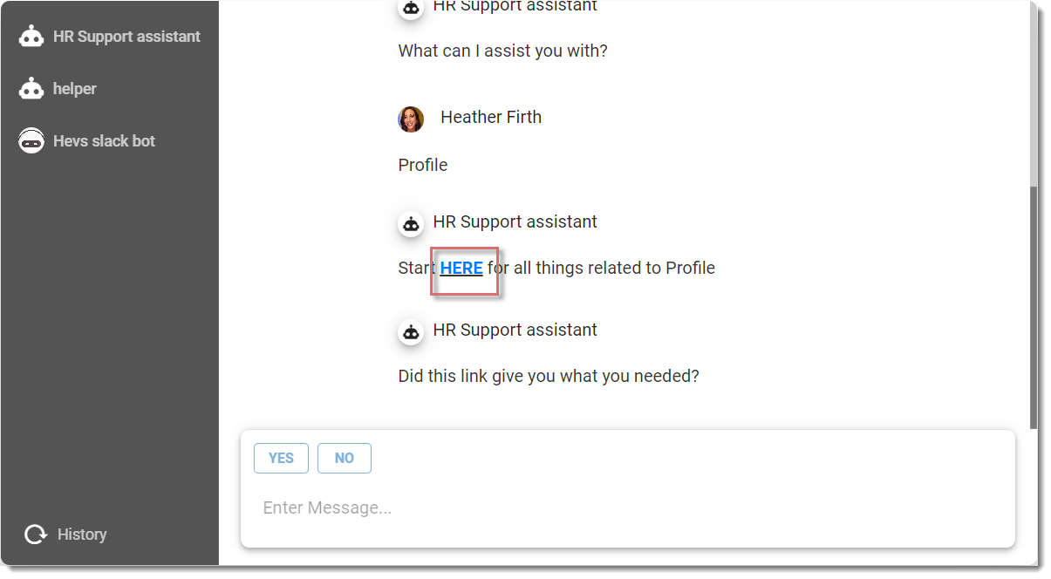Viewport: 1051px width, 579px height.
Task: Select the helper bot icon
Action: tap(31, 88)
